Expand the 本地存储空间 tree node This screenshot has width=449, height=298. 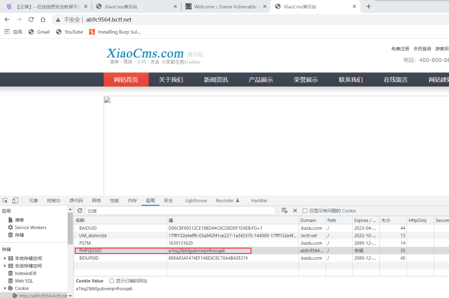[x=5, y=258]
